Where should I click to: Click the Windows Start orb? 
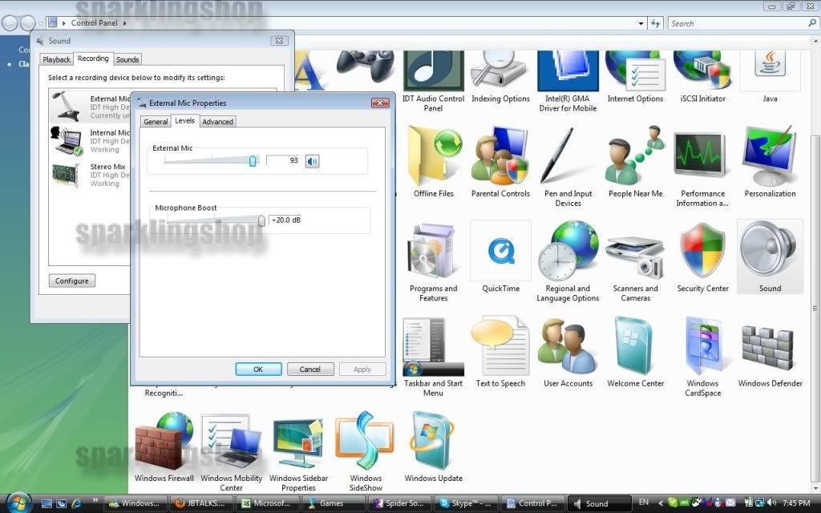click(18, 503)
